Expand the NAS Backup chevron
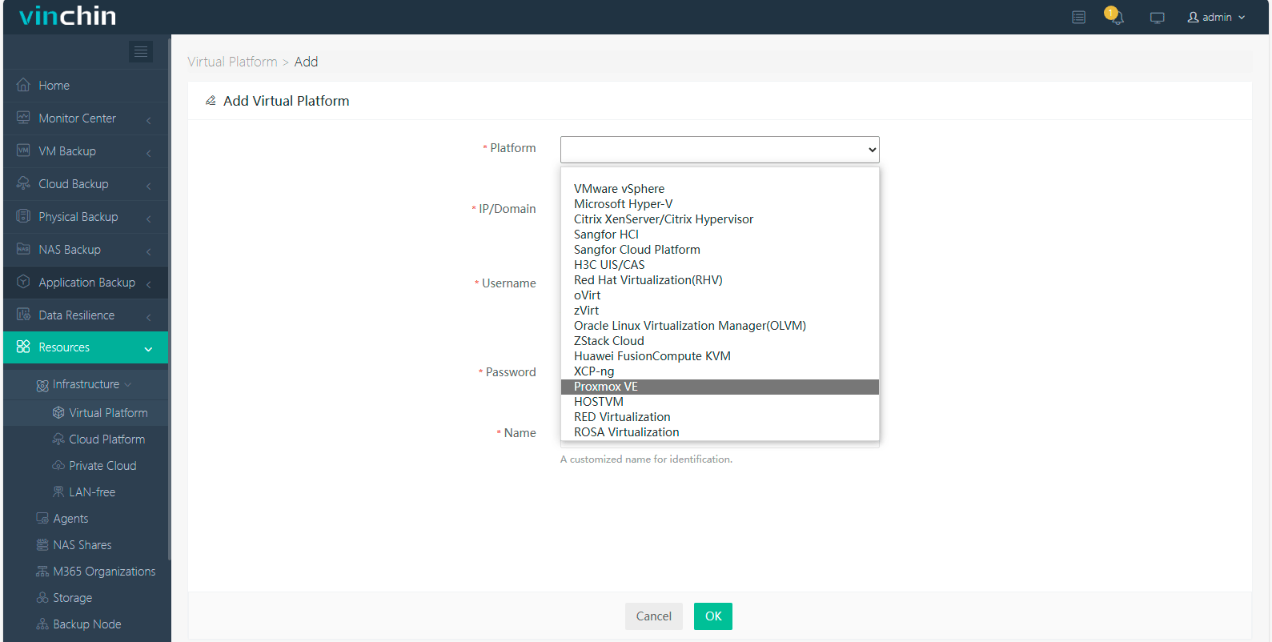 coord(149,251)
